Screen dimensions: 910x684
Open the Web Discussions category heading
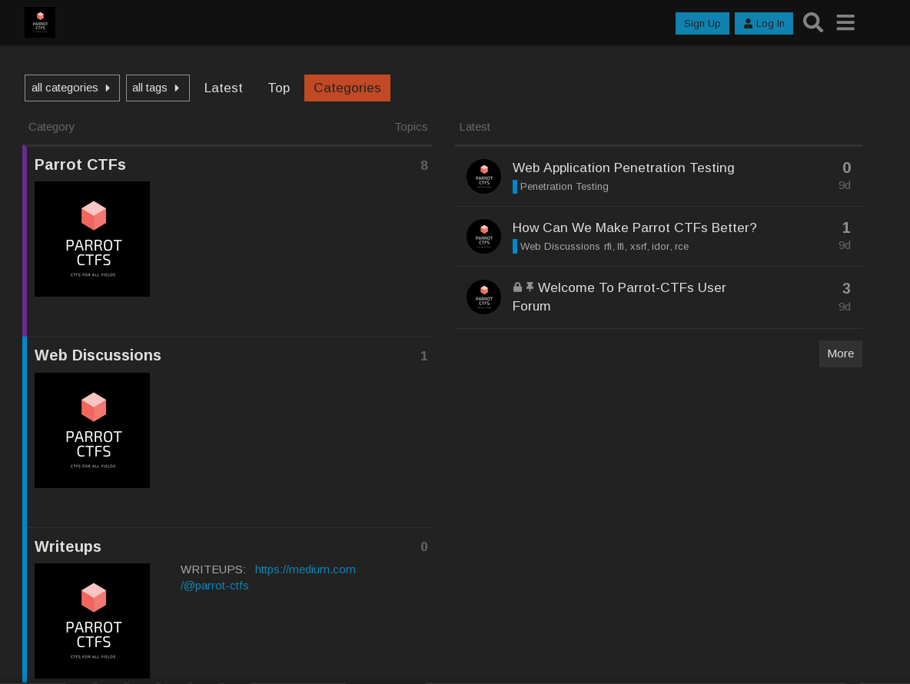[x=98, y=355]
